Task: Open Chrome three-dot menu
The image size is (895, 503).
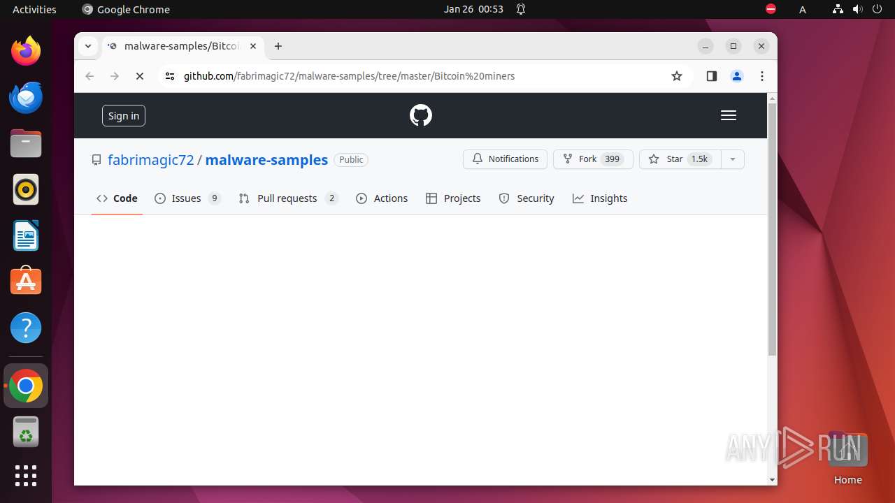Action: 762,76
